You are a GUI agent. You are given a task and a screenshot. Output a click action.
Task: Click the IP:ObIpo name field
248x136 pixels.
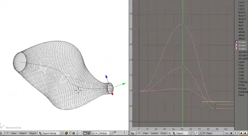tap(213, 133)
